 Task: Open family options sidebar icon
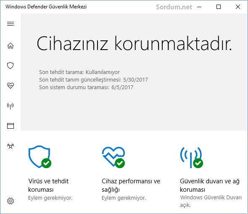pos(11,146)
